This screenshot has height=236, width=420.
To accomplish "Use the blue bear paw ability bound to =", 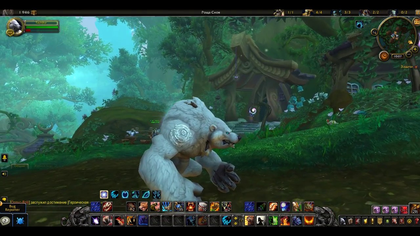I will coord(226,220).
